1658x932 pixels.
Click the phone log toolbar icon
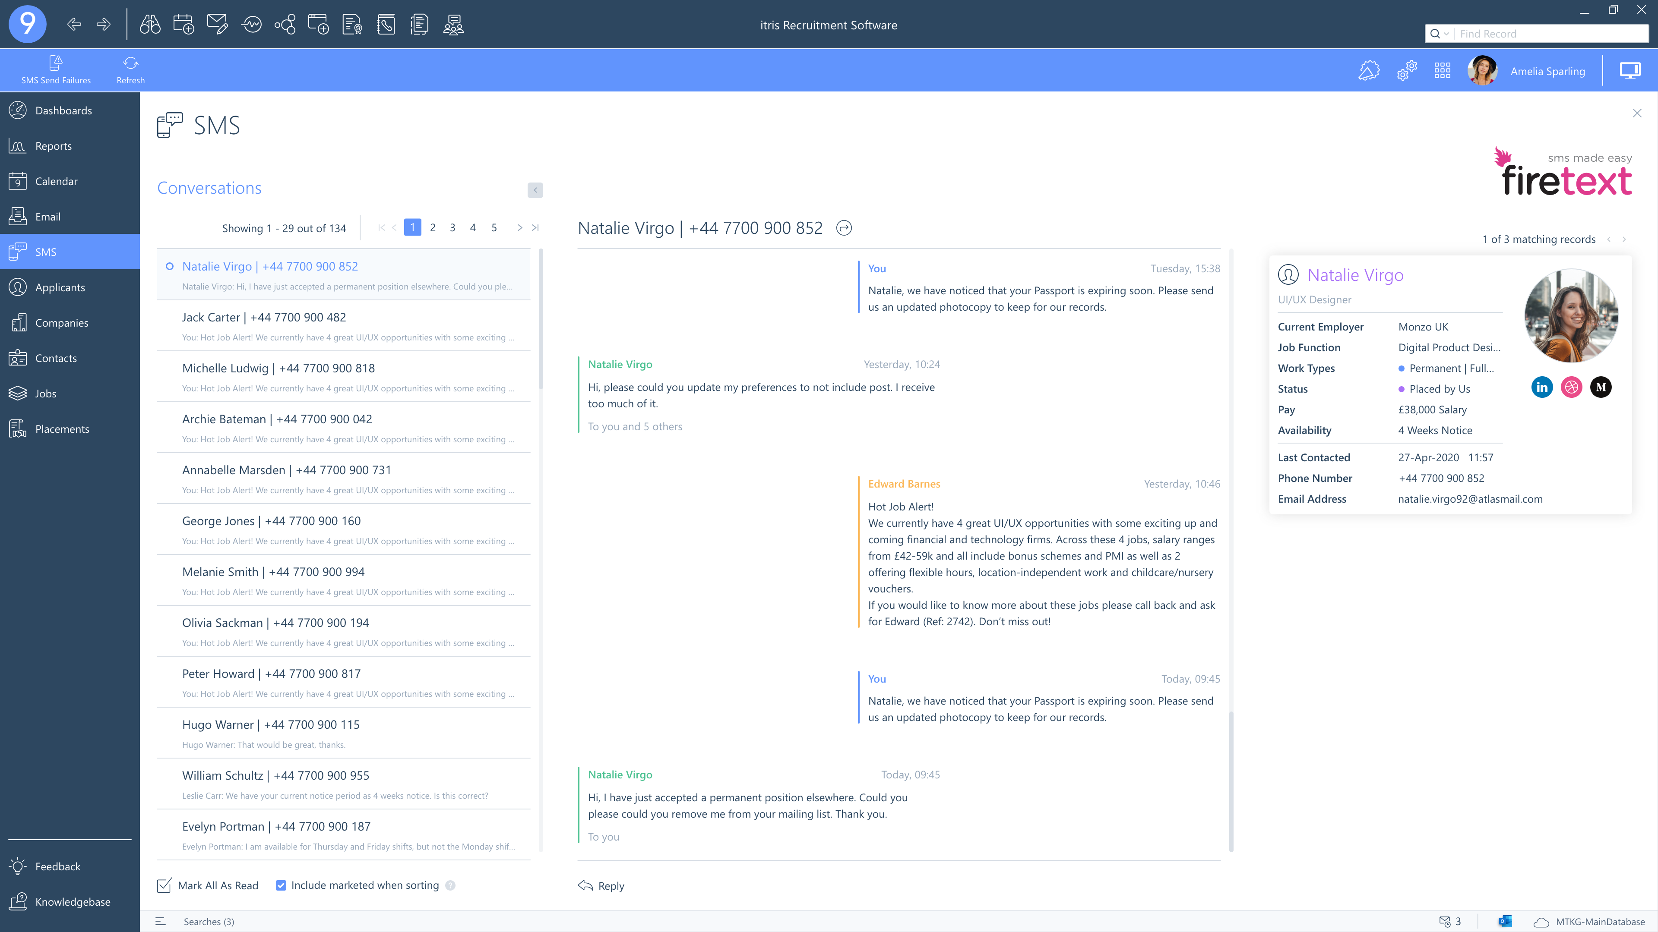pyautogui.click(x=386, y=25)
